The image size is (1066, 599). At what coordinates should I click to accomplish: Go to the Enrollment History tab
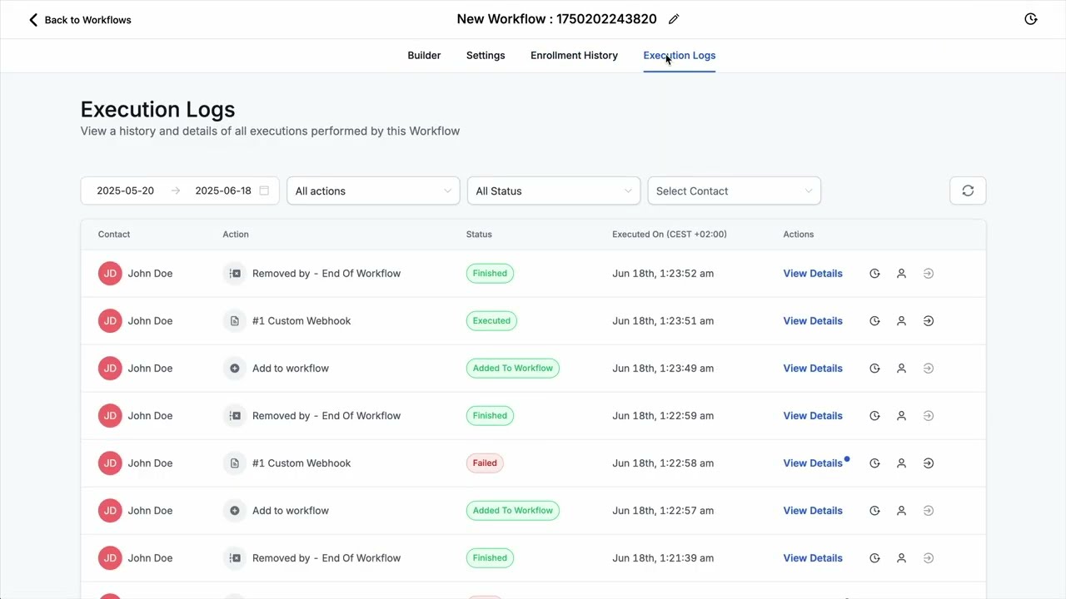click(574, 56)
